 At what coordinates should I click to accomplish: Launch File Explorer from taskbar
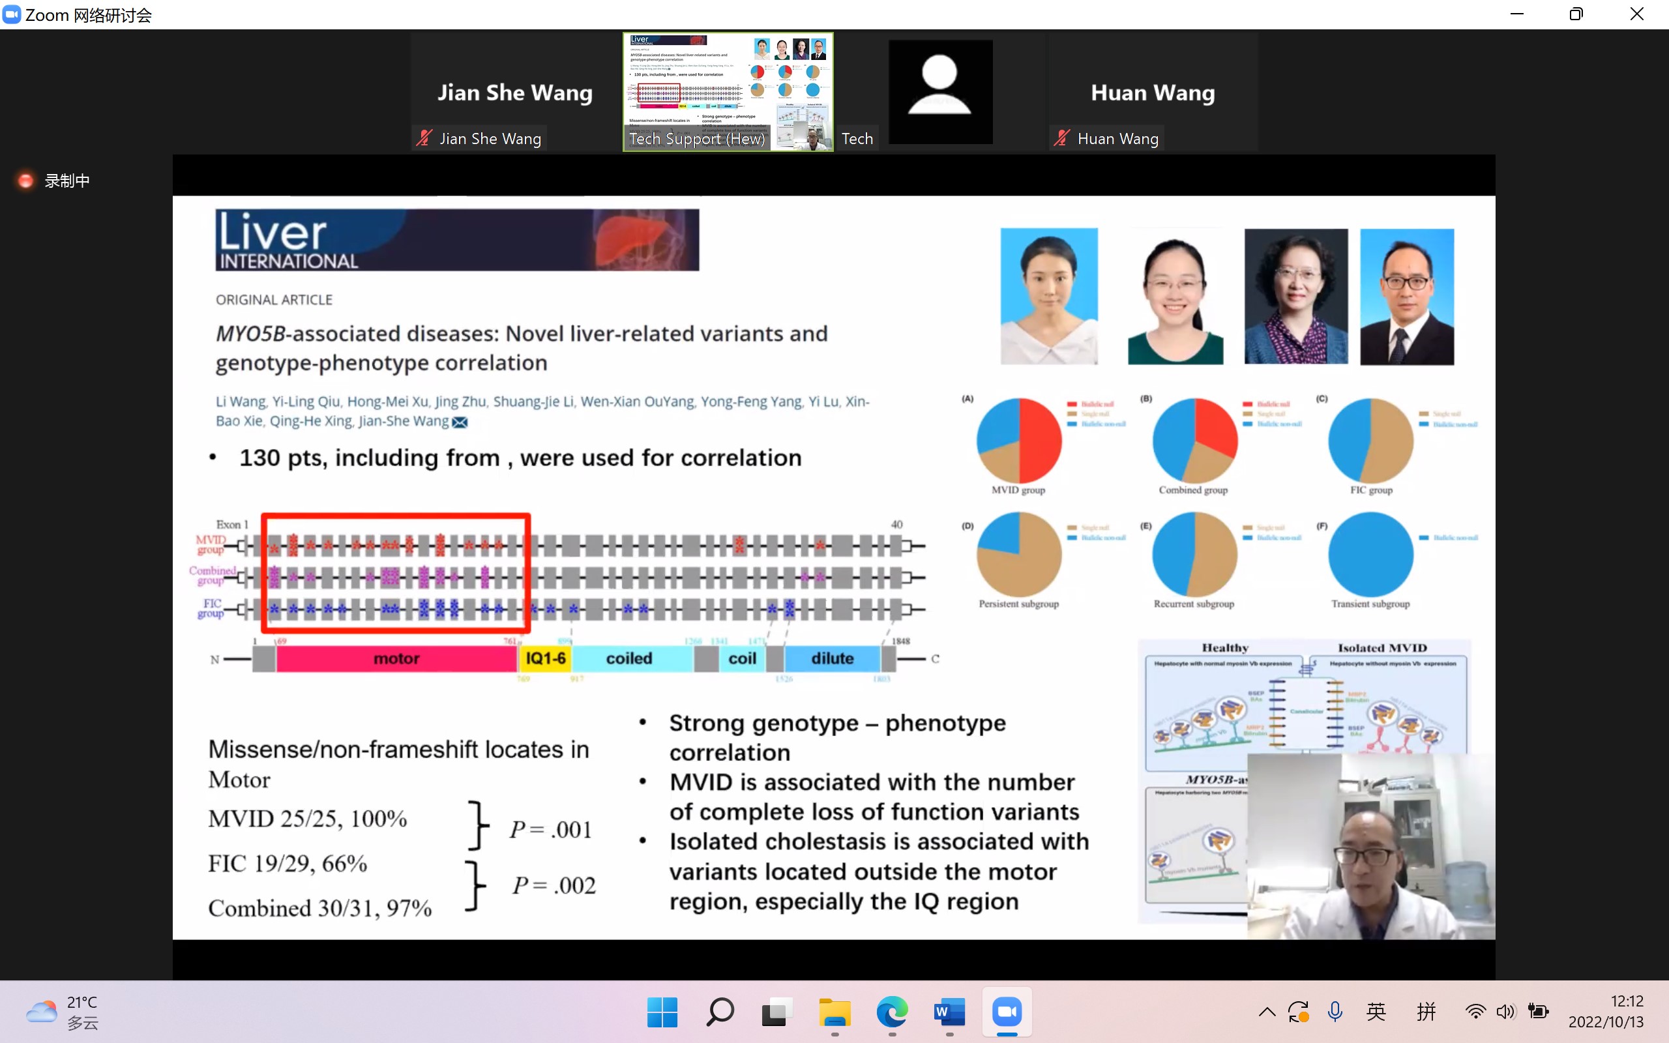pos(834,1012)
